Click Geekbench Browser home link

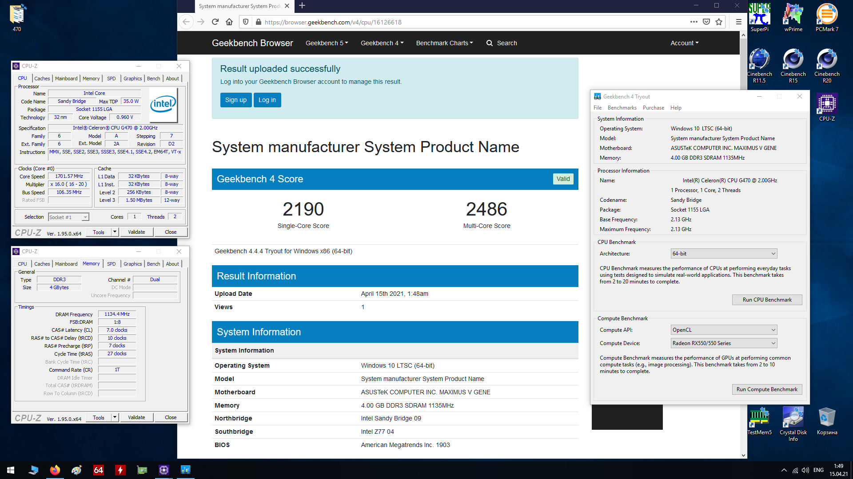pos(252,43)
